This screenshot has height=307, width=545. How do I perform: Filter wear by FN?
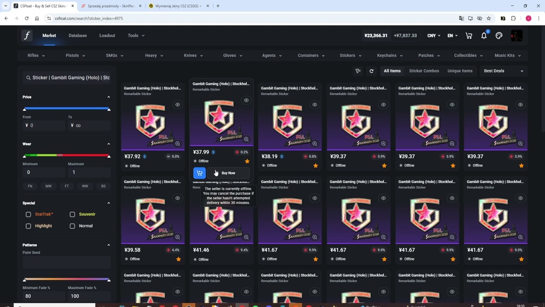pos(30,186)
